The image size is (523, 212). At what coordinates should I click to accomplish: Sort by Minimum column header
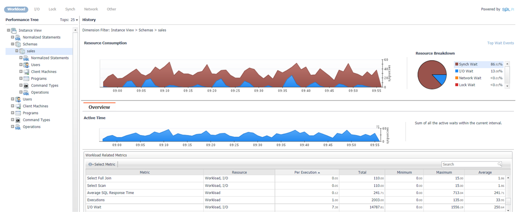404,172
